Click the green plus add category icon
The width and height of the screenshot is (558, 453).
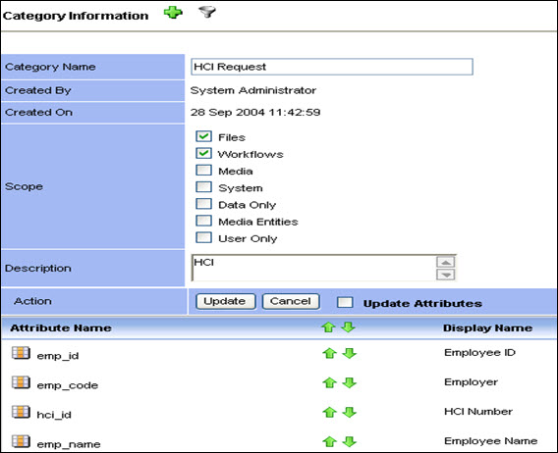point(173,13)
